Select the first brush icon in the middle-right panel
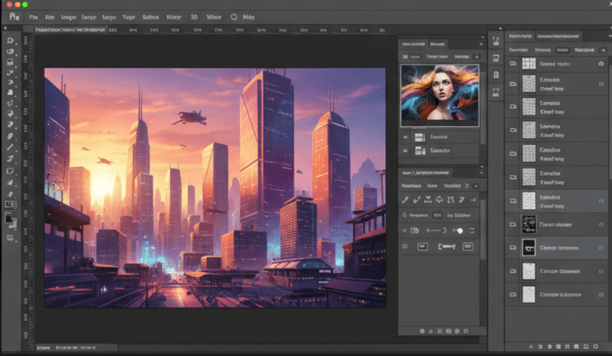 (x=406, y=199)
